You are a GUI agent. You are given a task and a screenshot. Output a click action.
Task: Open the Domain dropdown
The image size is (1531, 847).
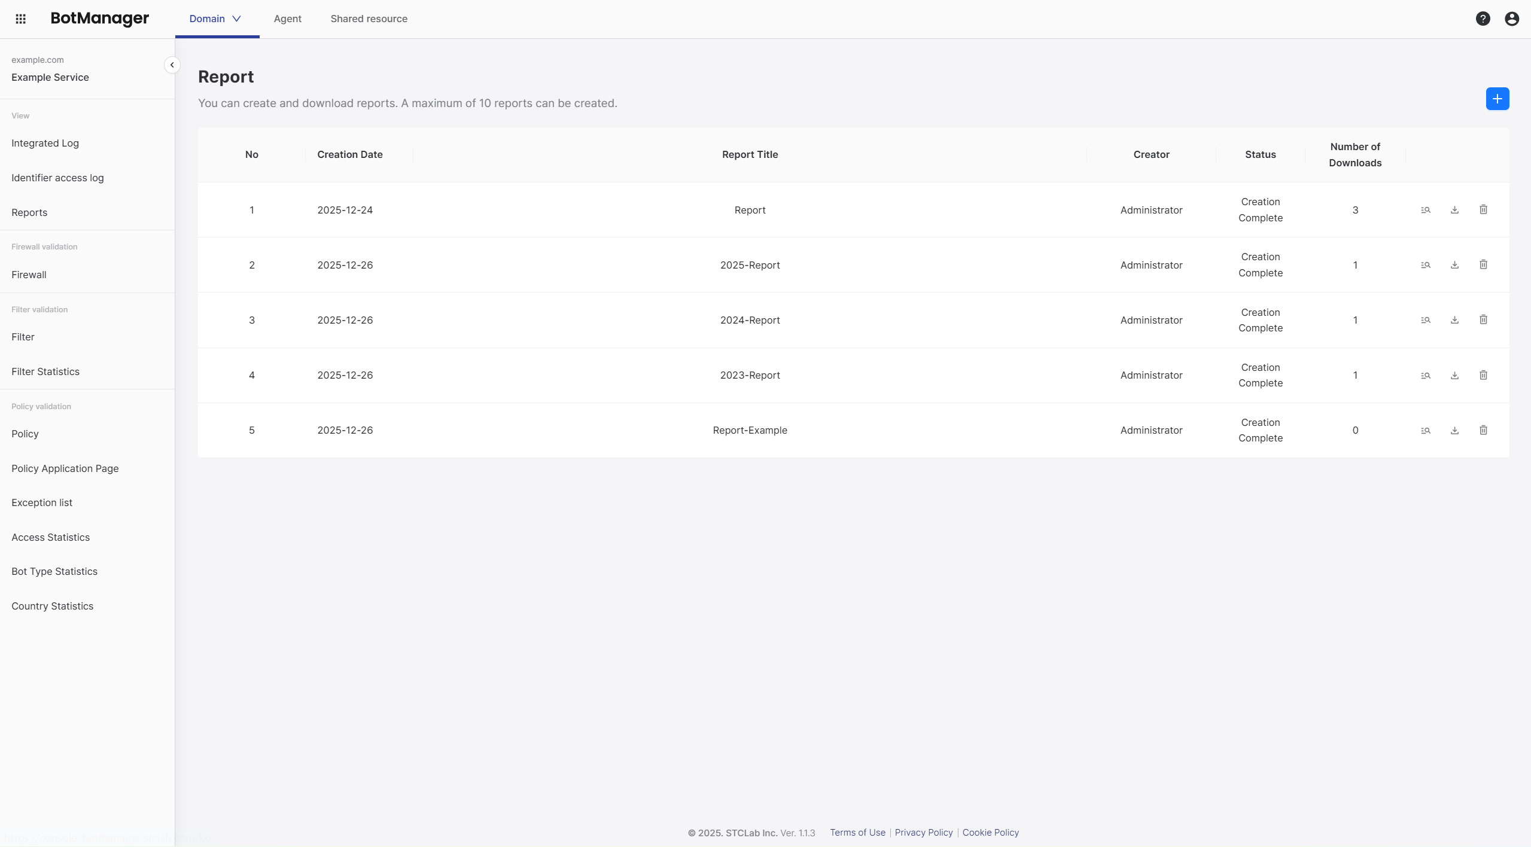tap(214, 19)
